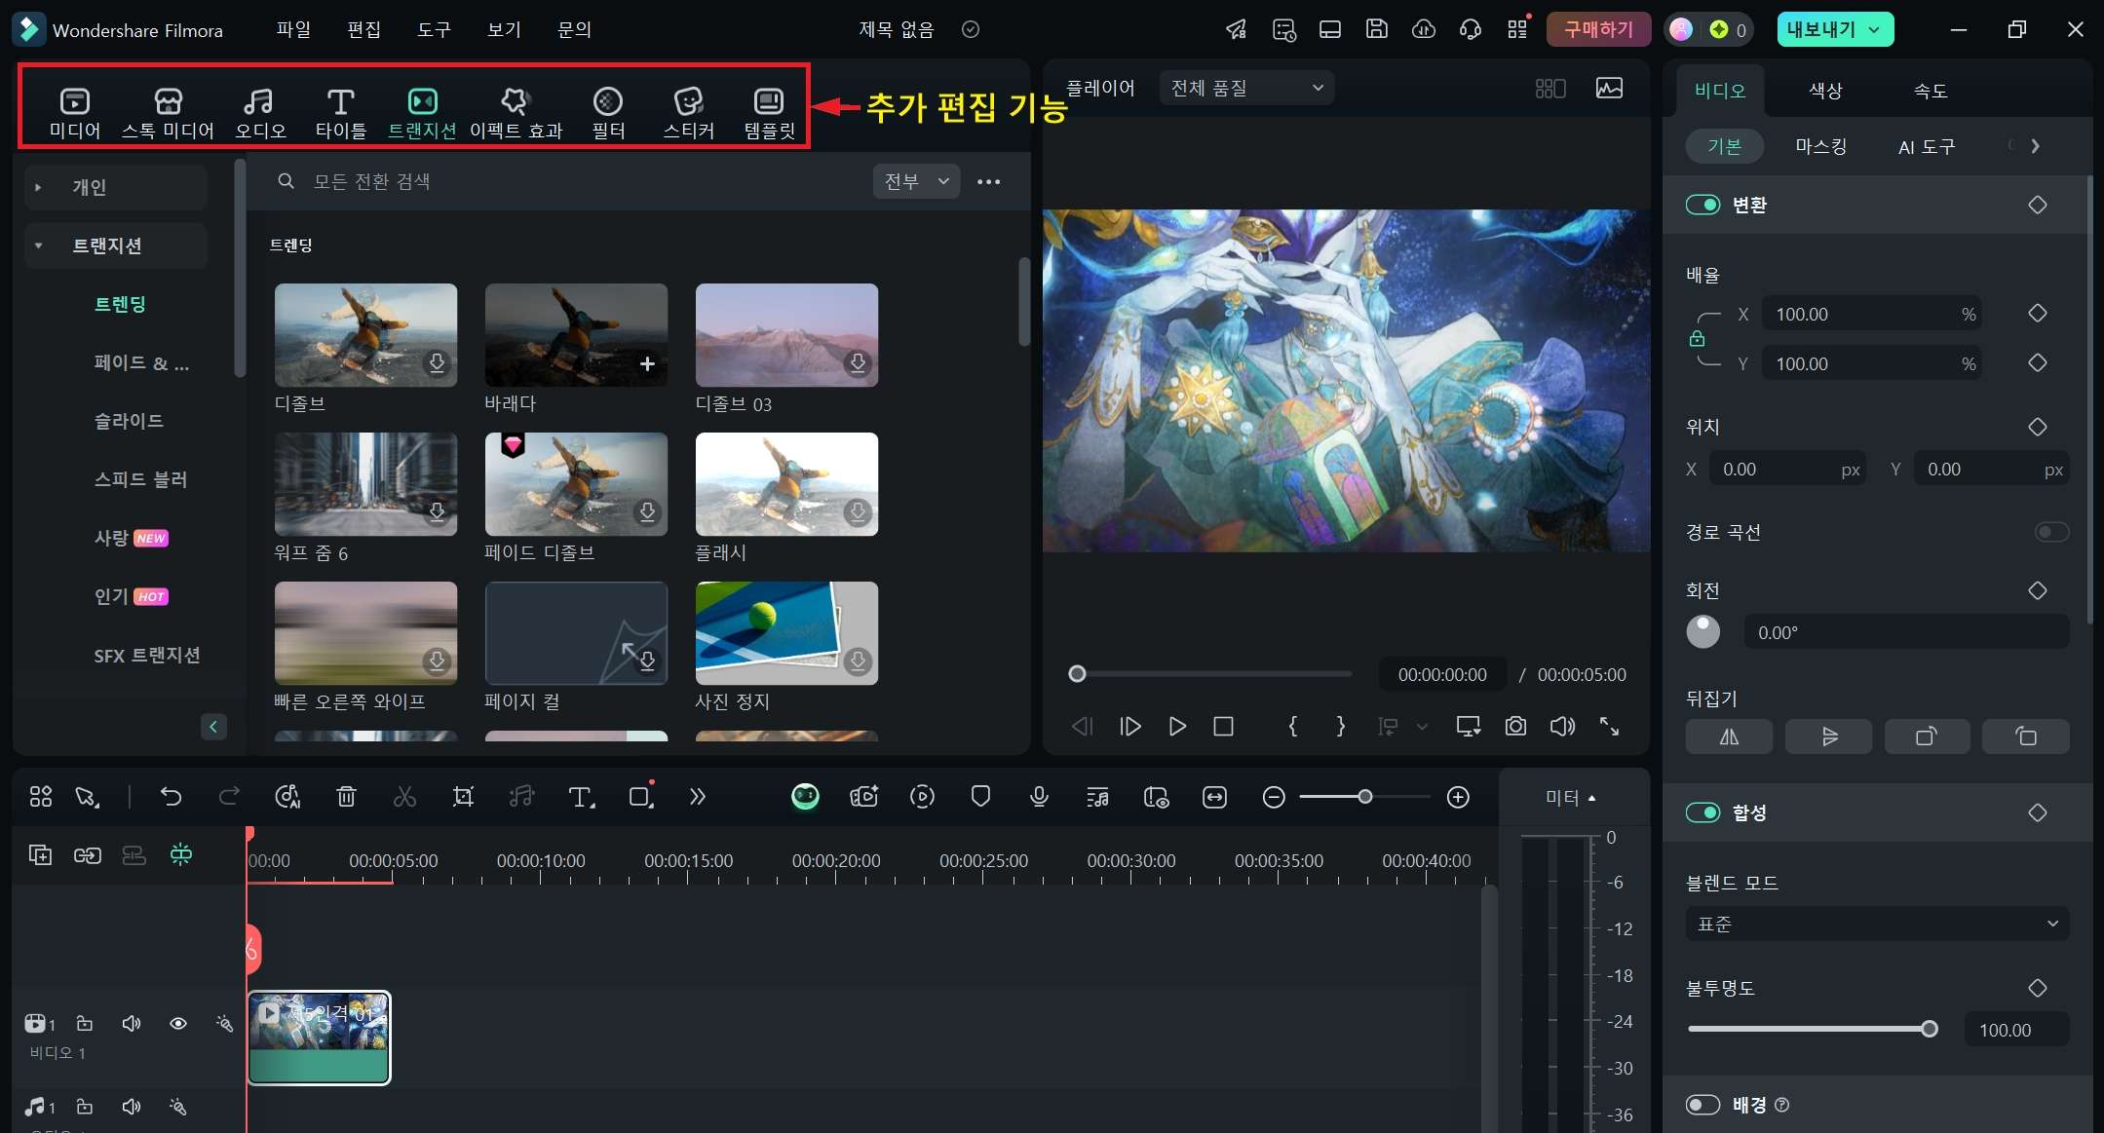
Task: Select the crop tool in timeline toolbar
Action: [x=463, y=797]
